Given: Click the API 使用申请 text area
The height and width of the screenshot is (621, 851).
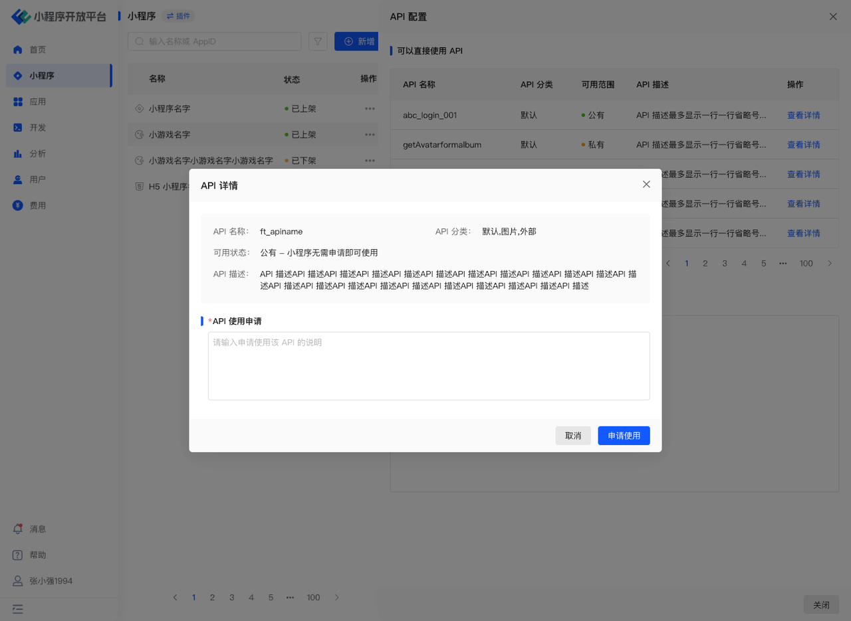Looking at the screenshot, I should point(429,366).
